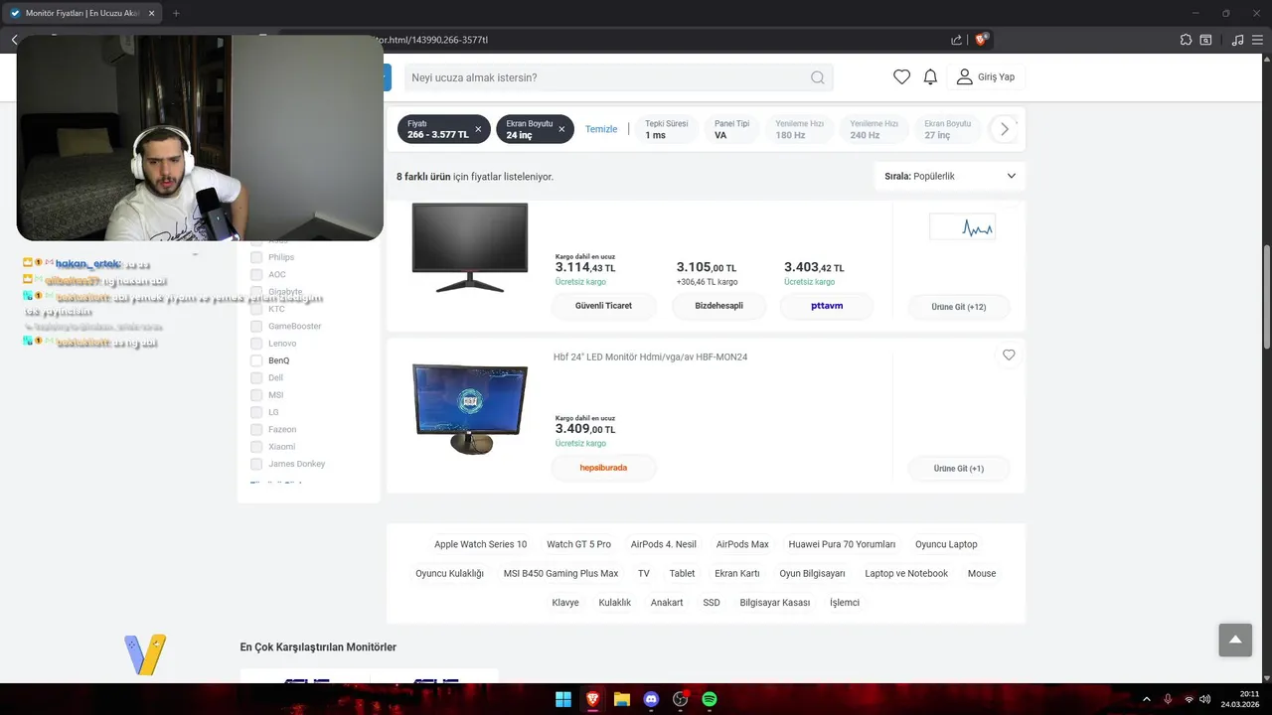Click the Brave browser taskbar icon
The width and height of the screenshot is (1272, 715).
(593, 699)
